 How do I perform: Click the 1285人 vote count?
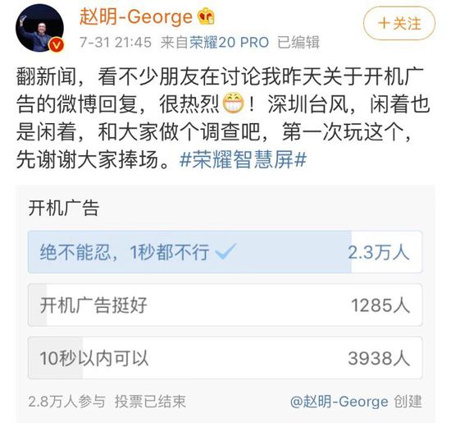pos(380,306)
